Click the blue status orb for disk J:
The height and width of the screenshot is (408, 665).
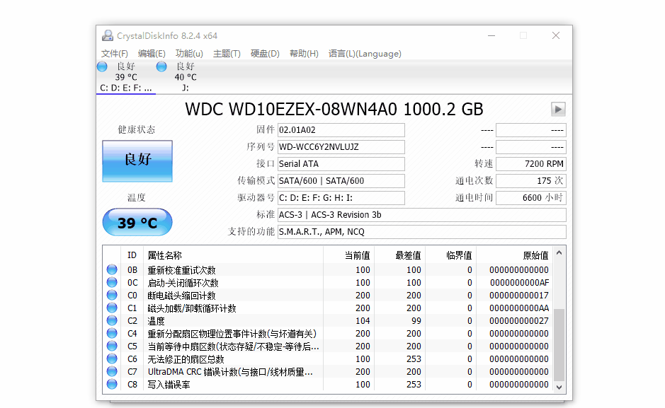point(161,66)
